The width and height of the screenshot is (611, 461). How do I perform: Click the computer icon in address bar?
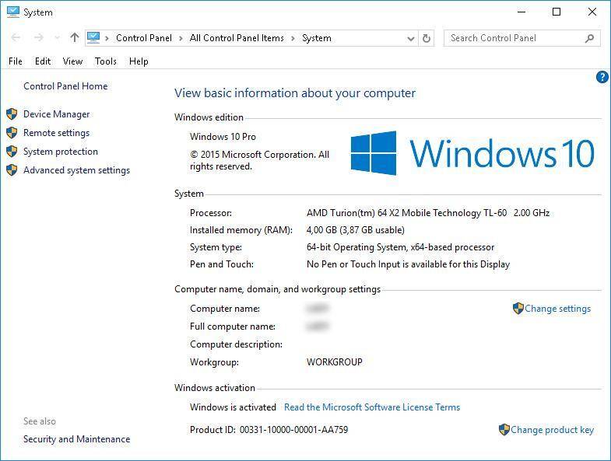click(x=93, y=38)
